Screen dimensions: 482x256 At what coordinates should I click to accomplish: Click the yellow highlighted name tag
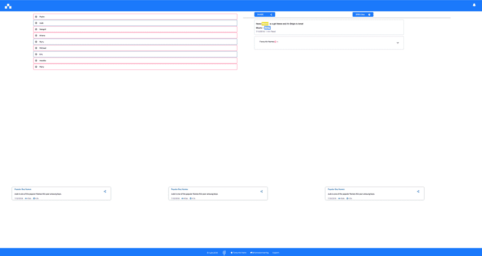click(265, 24)
